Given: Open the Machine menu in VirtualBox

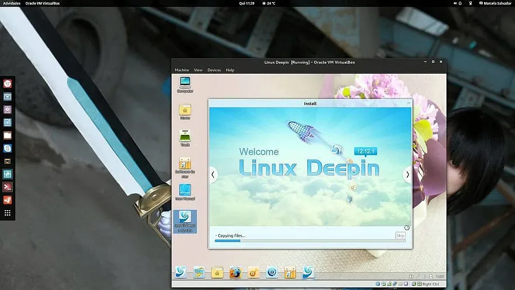Looking at the screenshot, I should coord(182,70).
